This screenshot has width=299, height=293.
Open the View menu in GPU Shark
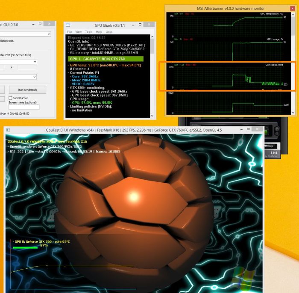[78, 32]
